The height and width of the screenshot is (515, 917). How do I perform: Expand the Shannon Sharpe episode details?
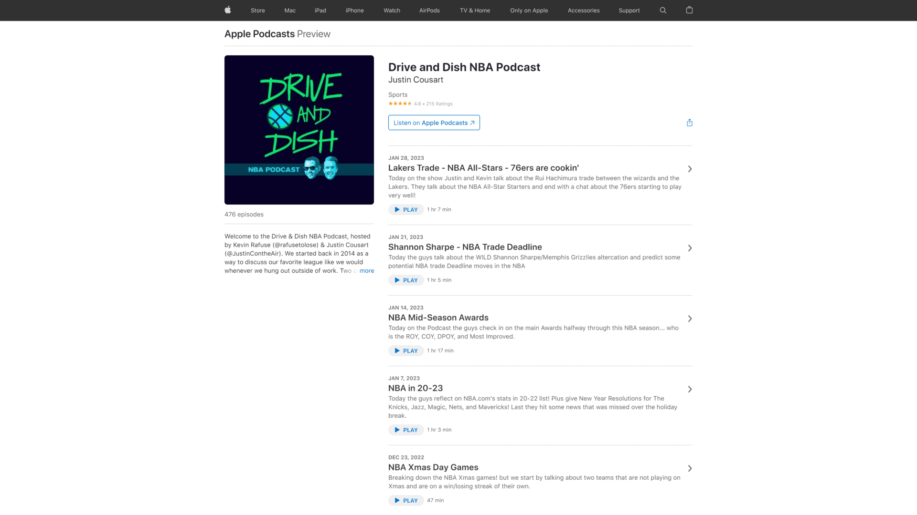click(690, 248)
